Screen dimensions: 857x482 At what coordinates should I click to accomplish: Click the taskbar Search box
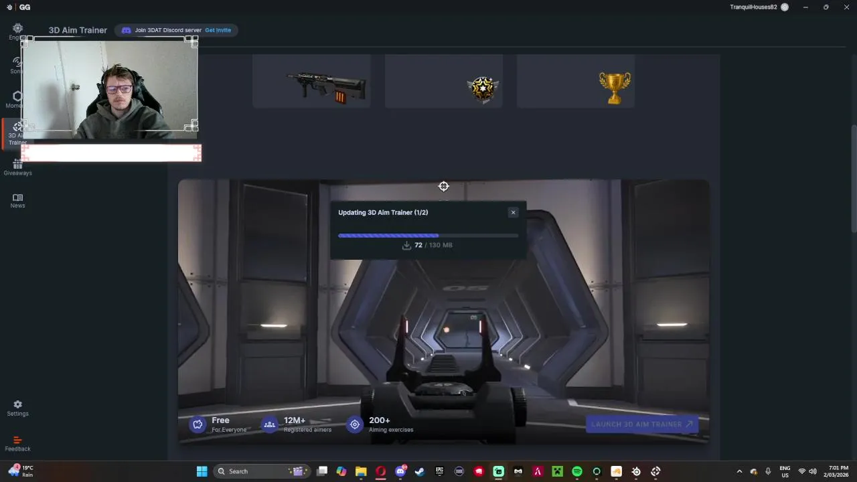click(262, 471)
